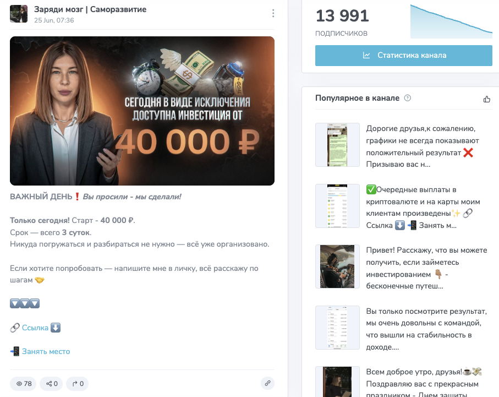Open thumbnail for Привет! Расскажу post
499x397 pixels.
[x=337, y=267]
